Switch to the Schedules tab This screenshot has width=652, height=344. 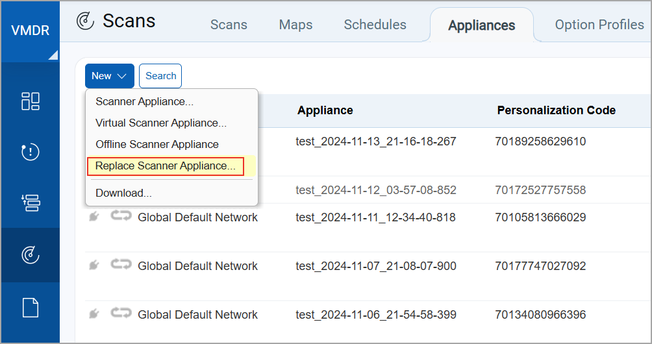pyautogui.click(x=375, y=25)
